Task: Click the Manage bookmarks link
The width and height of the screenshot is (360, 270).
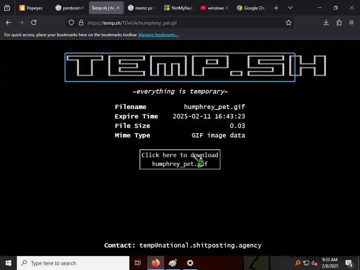Action: pyautogui.click(x=159, y=35)
